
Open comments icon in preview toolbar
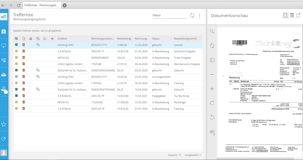[x=212, y=132]
